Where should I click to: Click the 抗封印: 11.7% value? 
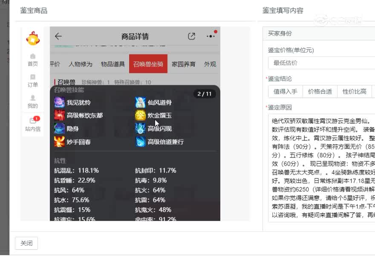[156, 171]
